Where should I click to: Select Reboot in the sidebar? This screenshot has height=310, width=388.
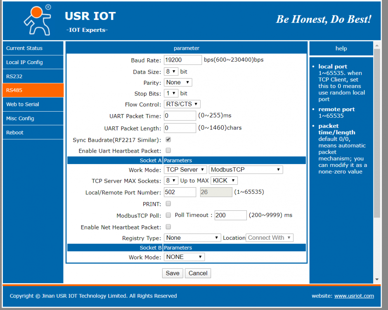(33, 133)
